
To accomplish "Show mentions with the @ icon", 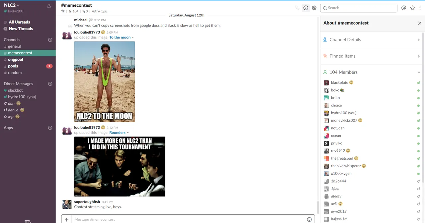I will [x=404, y=8].
